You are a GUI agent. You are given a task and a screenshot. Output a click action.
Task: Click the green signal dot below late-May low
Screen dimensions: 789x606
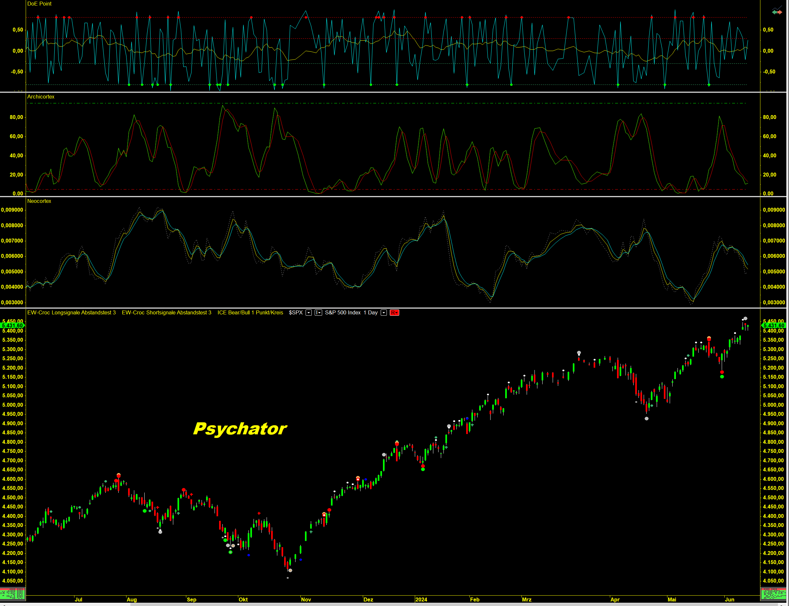pos(722,376)
